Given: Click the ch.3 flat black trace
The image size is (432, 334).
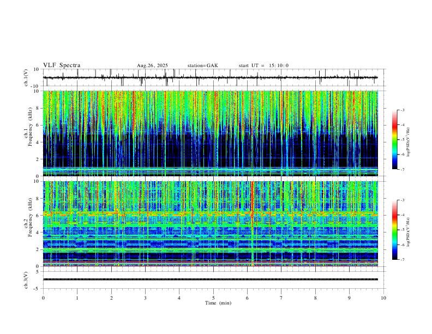Looking at the screenshot, I should 211,279.
